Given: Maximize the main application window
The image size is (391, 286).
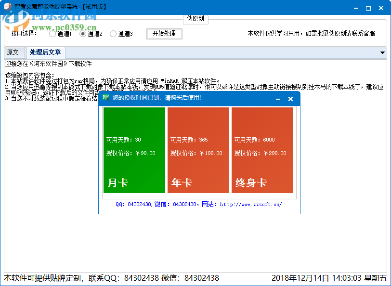Looking at the screenshot, I should 368,8.
